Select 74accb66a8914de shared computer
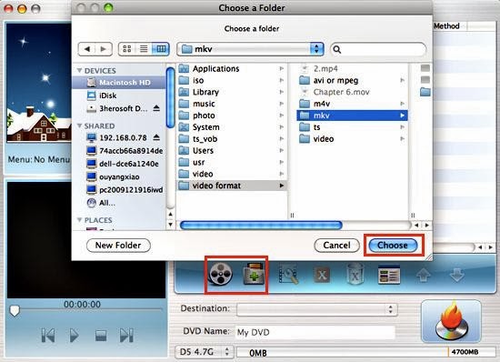The width and height of the screenshot is (500, 362). (x=125, y=151)
